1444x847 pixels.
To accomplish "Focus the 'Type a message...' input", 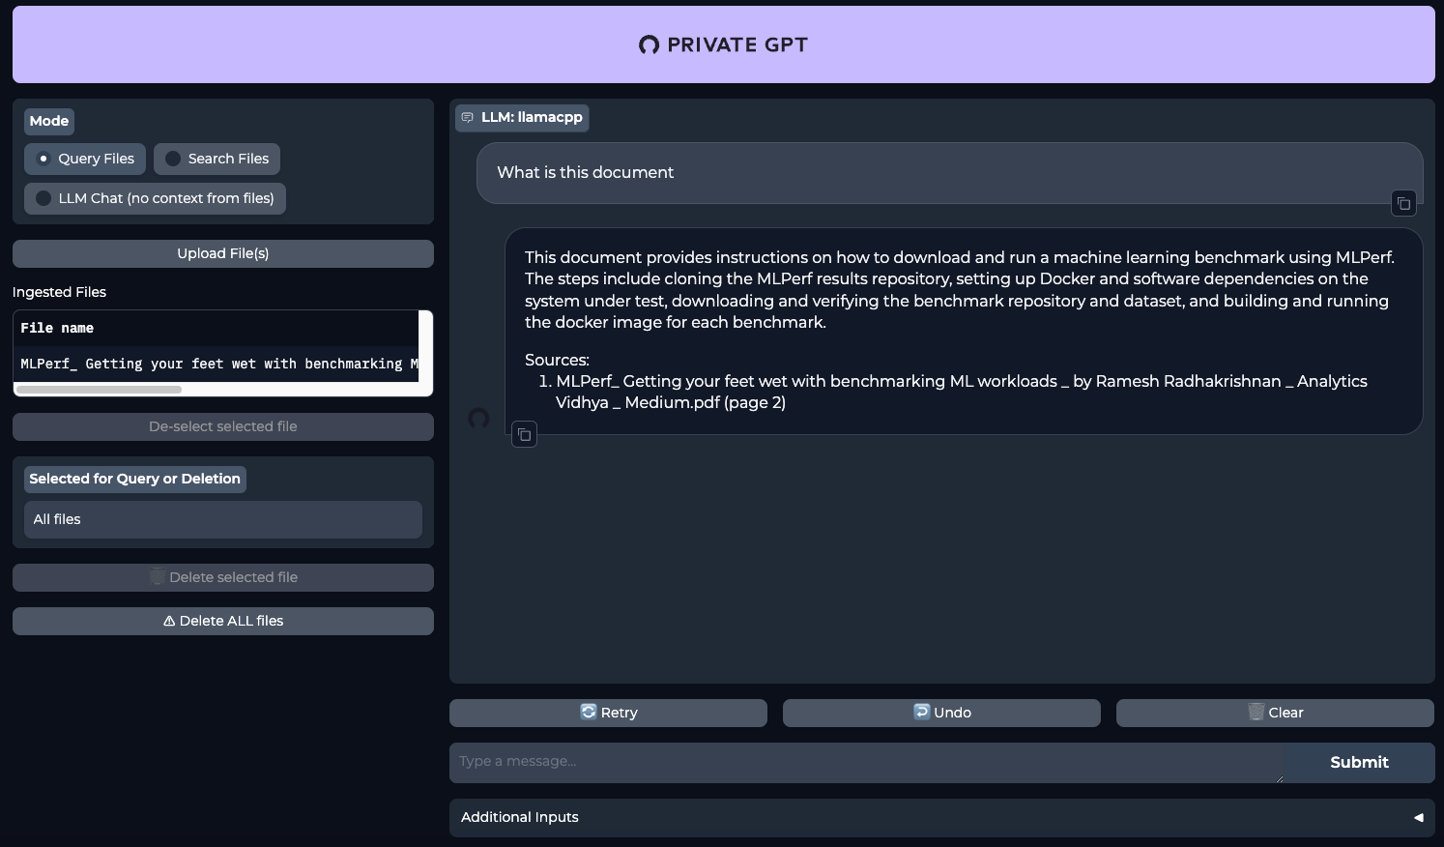I will click(x=866, y=762).
